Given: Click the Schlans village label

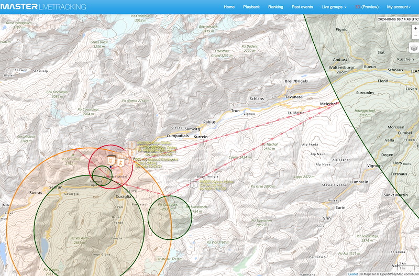Looking at the screenshot, I should 257,98.
